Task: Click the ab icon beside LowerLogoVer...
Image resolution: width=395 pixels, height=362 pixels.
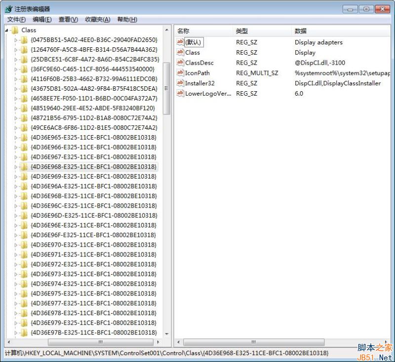Action: click(180, 94)
